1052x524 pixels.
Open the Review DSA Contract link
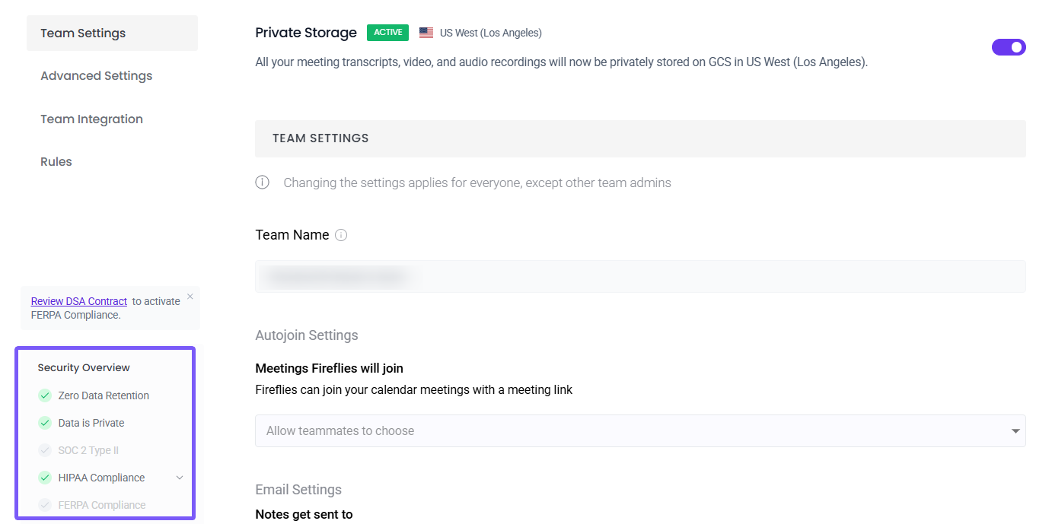(79, 301)
